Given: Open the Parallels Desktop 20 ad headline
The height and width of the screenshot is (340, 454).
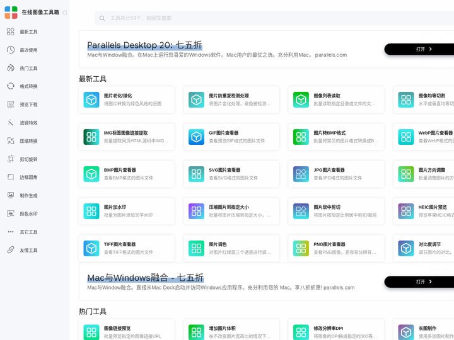Looking at the screenshot, I should point(144,45).
